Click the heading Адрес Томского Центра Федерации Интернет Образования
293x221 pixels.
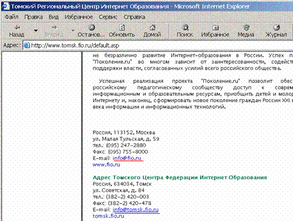(180, 178)
